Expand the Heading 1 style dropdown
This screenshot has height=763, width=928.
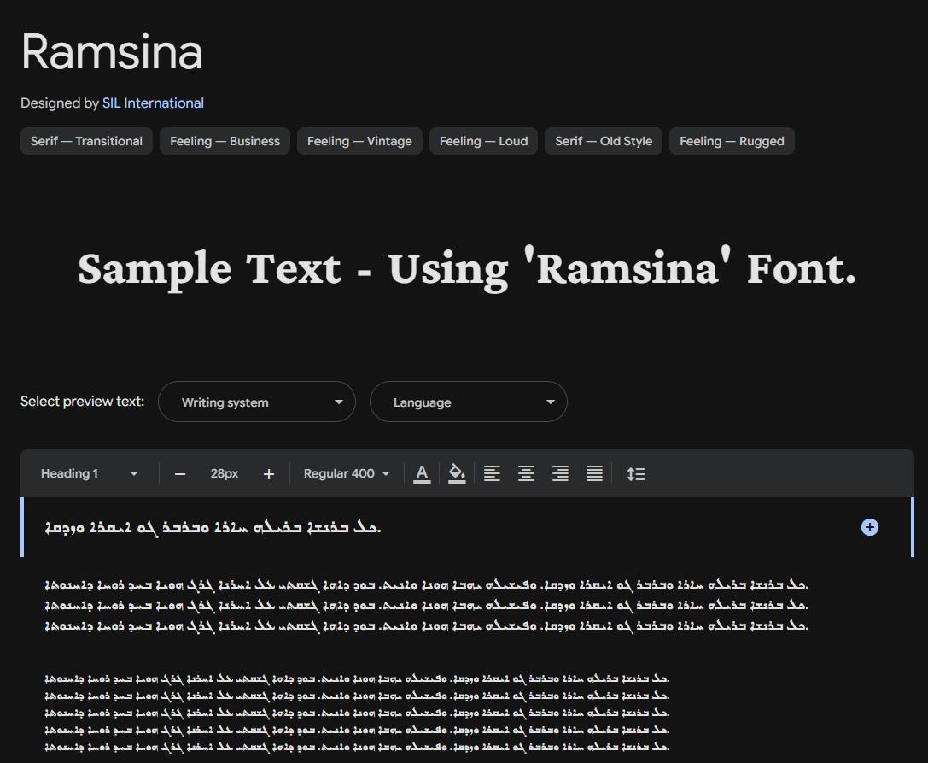tap(89, 474)
